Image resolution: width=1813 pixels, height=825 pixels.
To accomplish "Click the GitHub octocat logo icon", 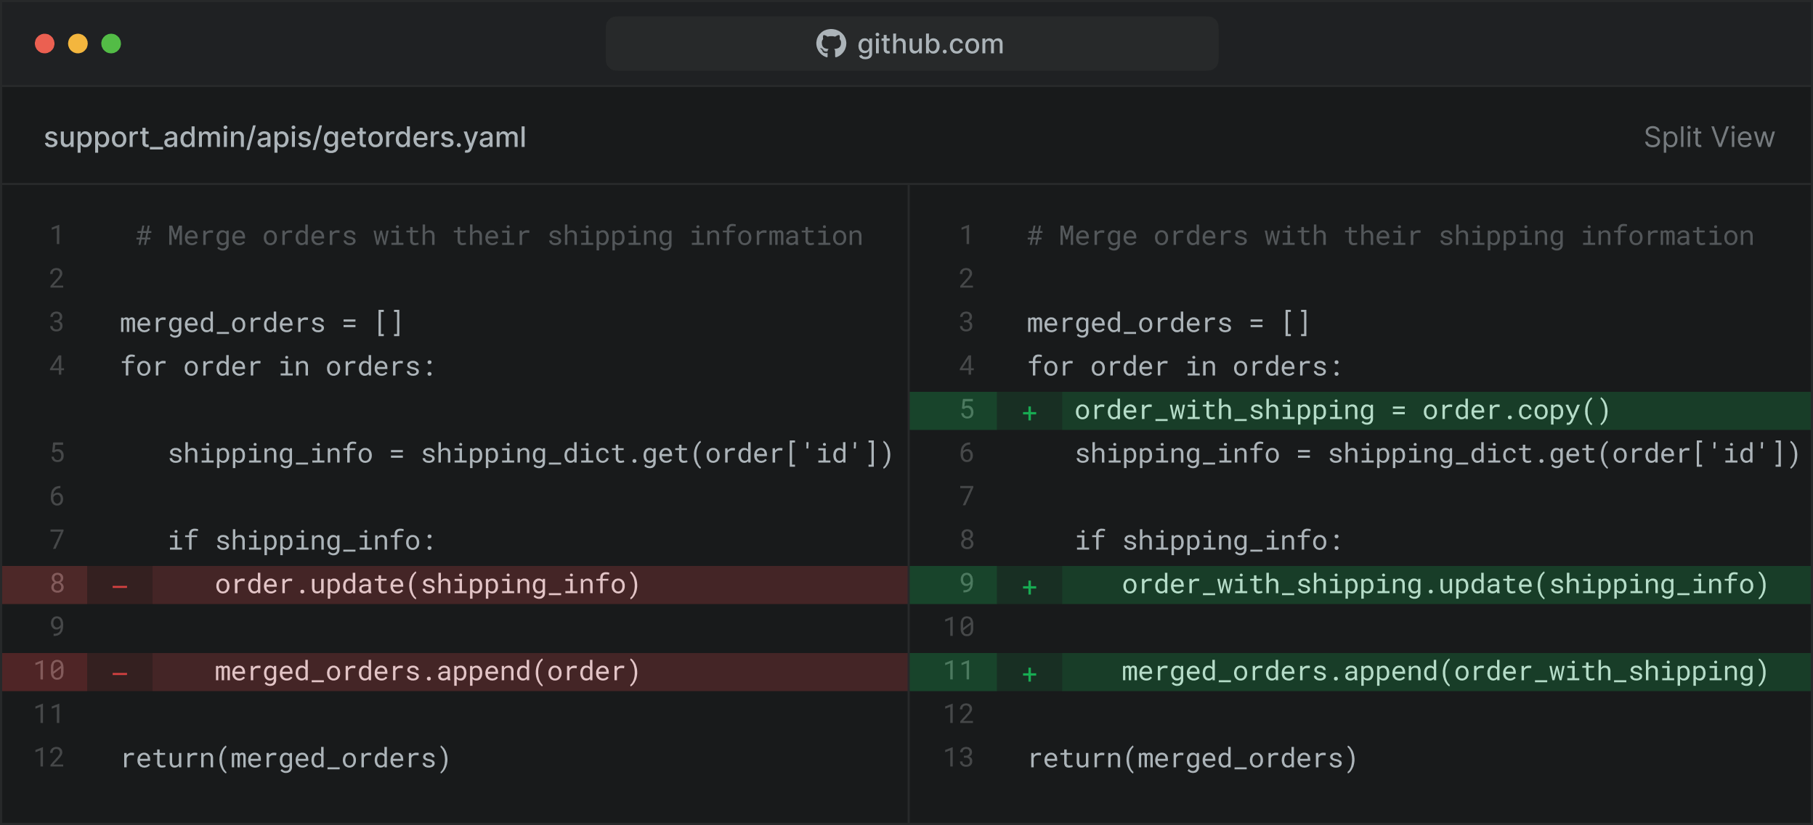I will click(x=830, y=44).
